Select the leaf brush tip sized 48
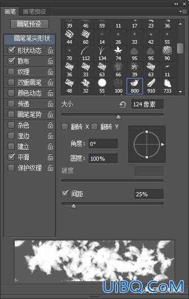The height and width of the screenshot is (299, 189). pyautogui.click(x=69, y=86)
